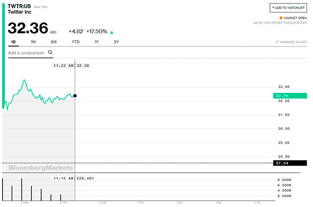Click the 10a time axis label
The image size is (313, 207).
tap(25, 203)
